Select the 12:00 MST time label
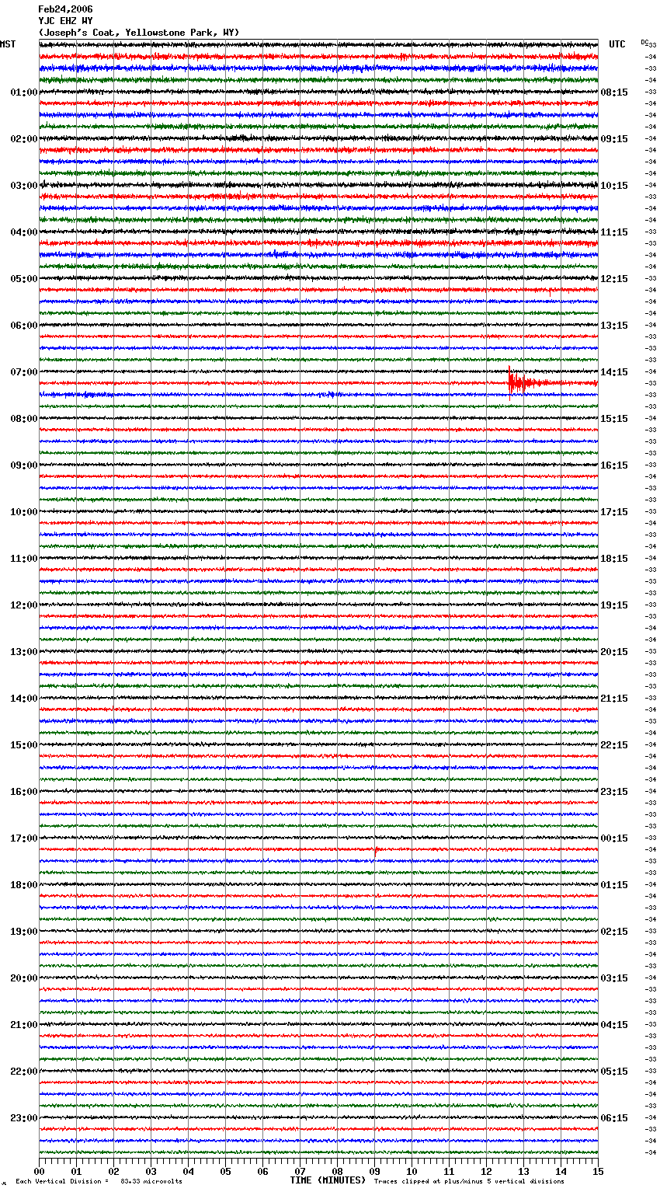 [24, 605]
